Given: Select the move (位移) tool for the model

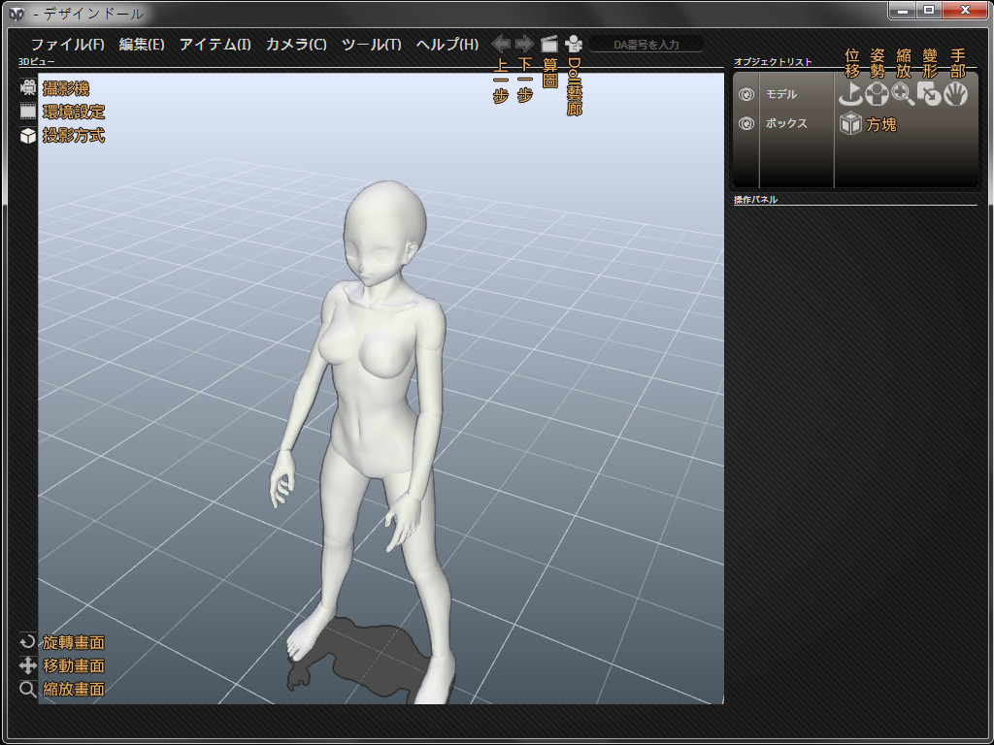Looking at the screenshot, I should pos(851,94).
